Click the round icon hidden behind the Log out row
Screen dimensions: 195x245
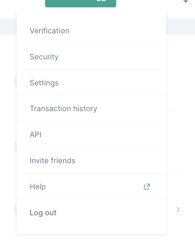point(15,209)
